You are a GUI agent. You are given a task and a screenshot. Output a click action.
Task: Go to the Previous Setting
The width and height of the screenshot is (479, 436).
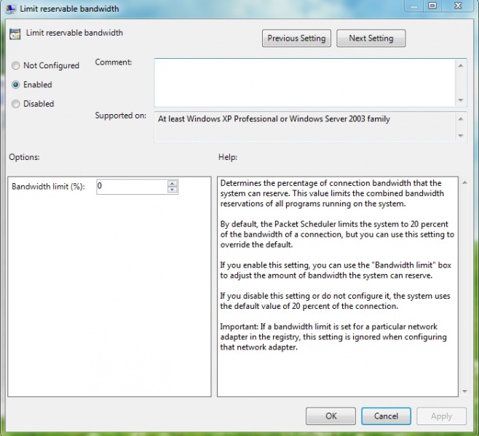coord(297,39)
